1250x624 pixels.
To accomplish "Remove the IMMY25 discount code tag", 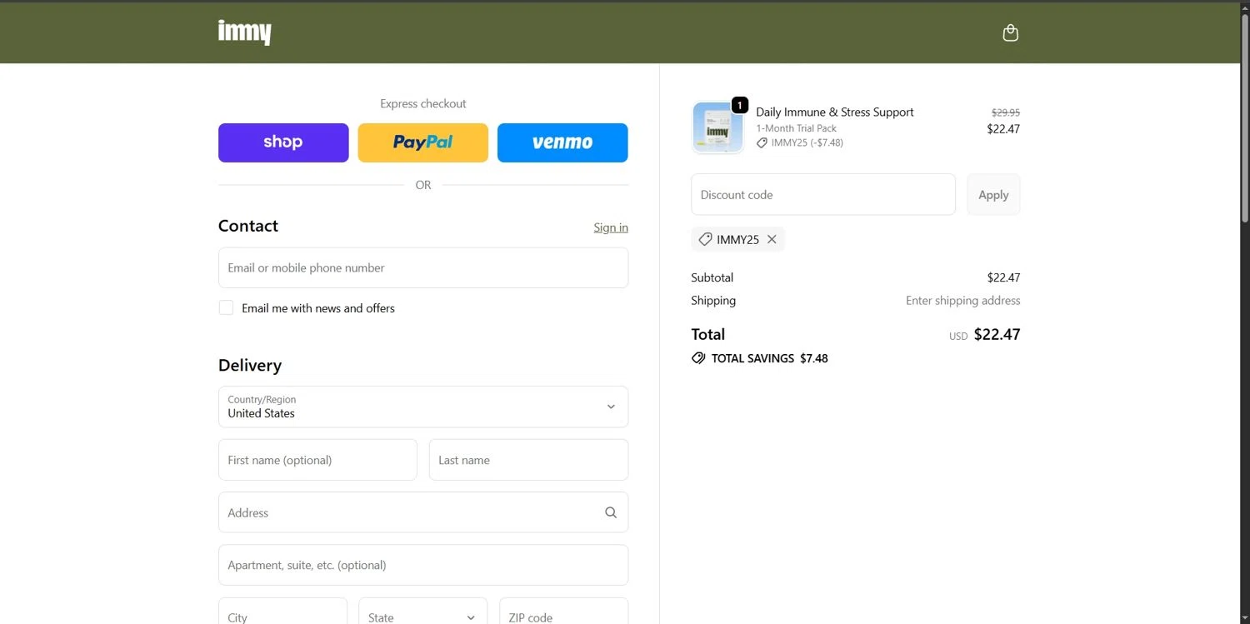I will tap(772, 239).
